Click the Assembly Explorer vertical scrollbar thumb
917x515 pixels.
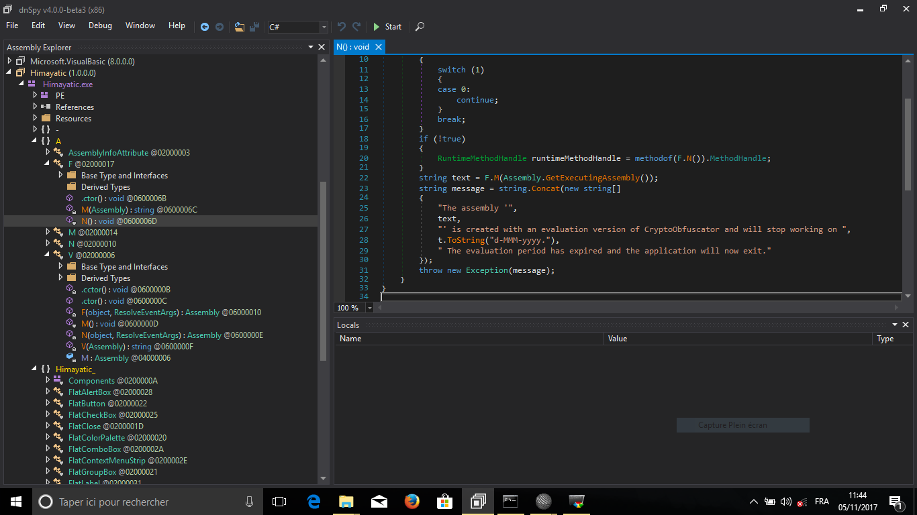point(323,271)
